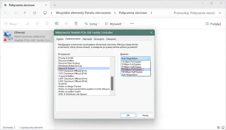Switch to the Zaawansowane tab
Image resolution: width=226 pixels, height=130 pixels.
coord(73,39)
